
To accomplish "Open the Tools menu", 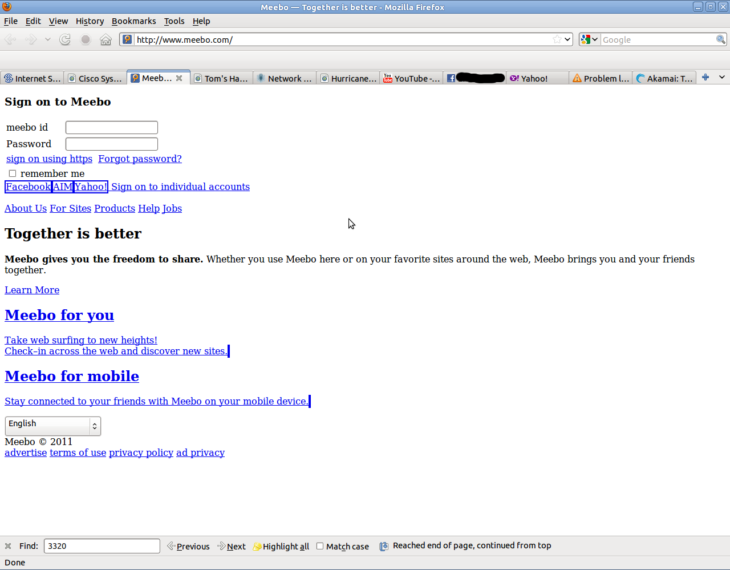I will [174, 21].
